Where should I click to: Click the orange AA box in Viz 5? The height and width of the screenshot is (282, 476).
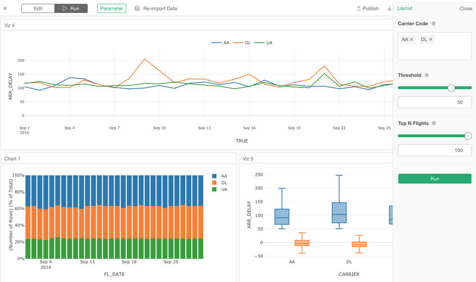[302, 243]
